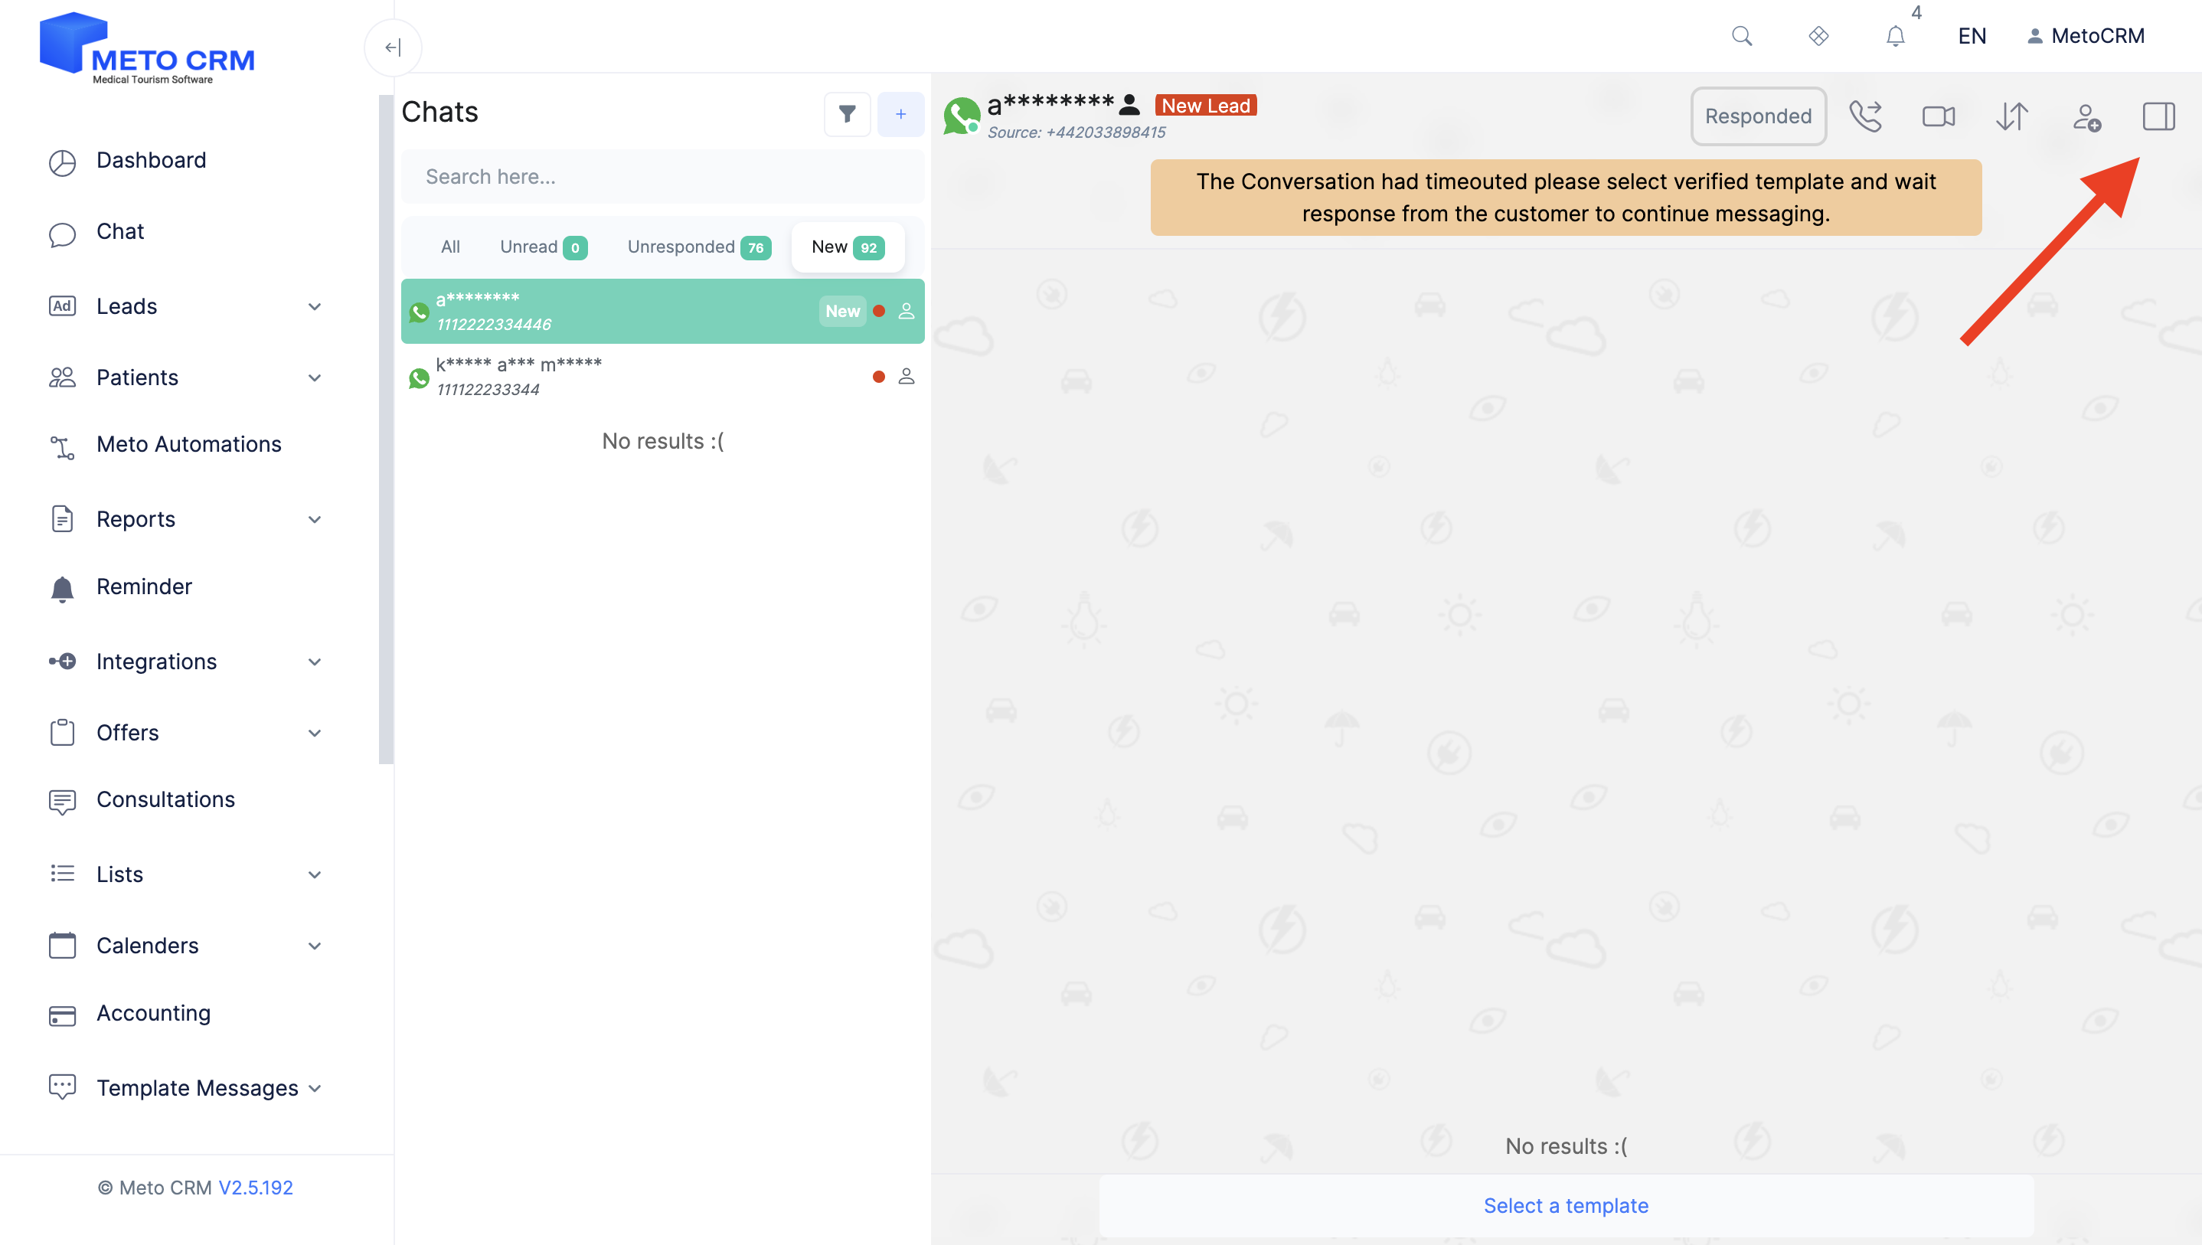Focus the Search here chat field
This screenshot has height=1245, width=2202.
click(662, 177)
